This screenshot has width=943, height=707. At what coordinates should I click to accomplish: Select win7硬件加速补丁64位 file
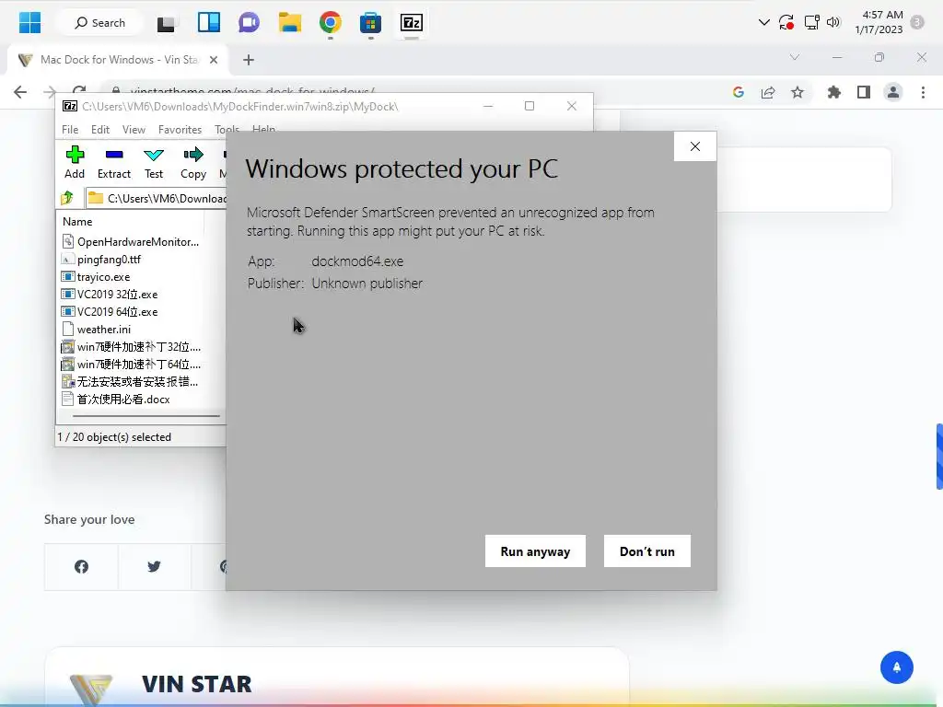tap(132, 365)
